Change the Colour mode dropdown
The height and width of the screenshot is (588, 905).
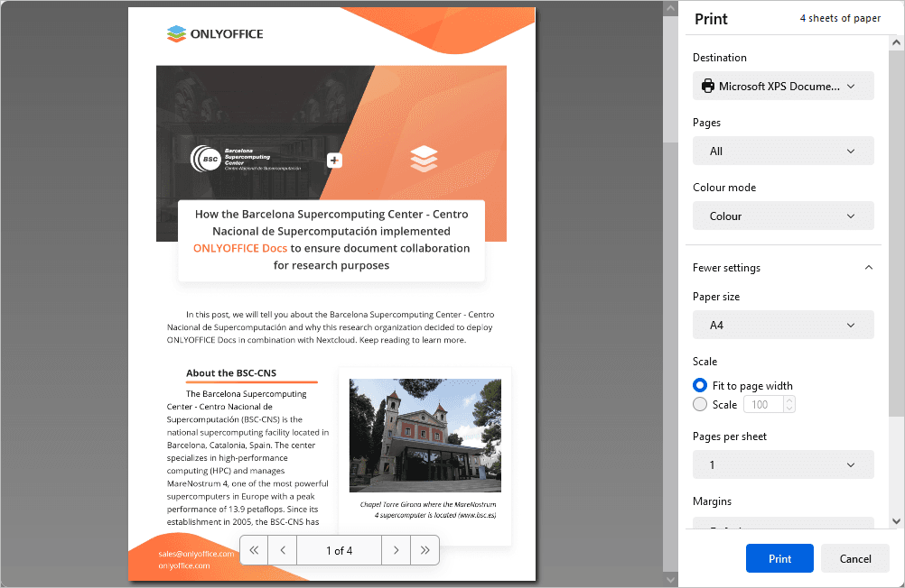point(783,216)
